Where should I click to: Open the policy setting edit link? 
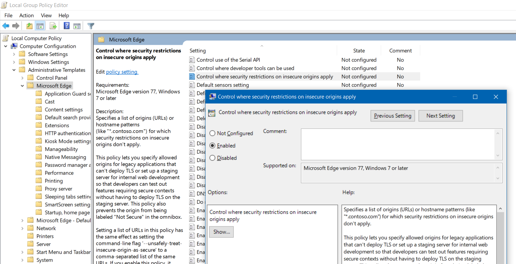tap(122, 71)
